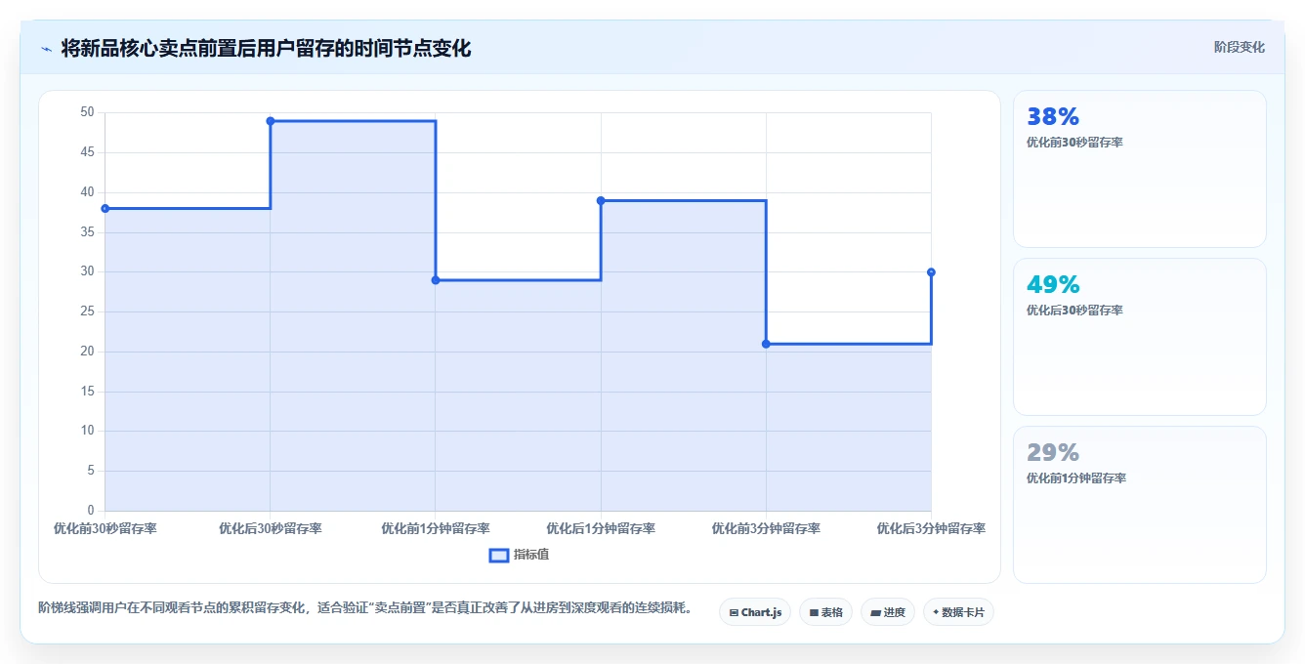Click the description text starting with 阶梯线强调
The width and height of the screenshot is (1305, 664).
tap(368, 608)
